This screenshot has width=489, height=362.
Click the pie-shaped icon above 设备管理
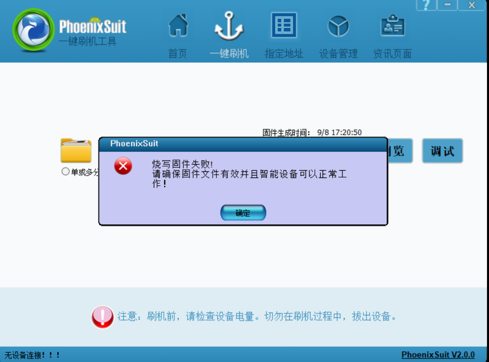pos(338,26)
